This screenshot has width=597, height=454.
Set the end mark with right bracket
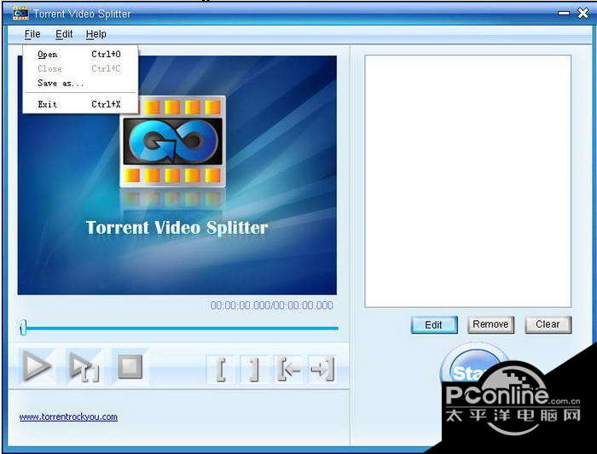point(253,369)
